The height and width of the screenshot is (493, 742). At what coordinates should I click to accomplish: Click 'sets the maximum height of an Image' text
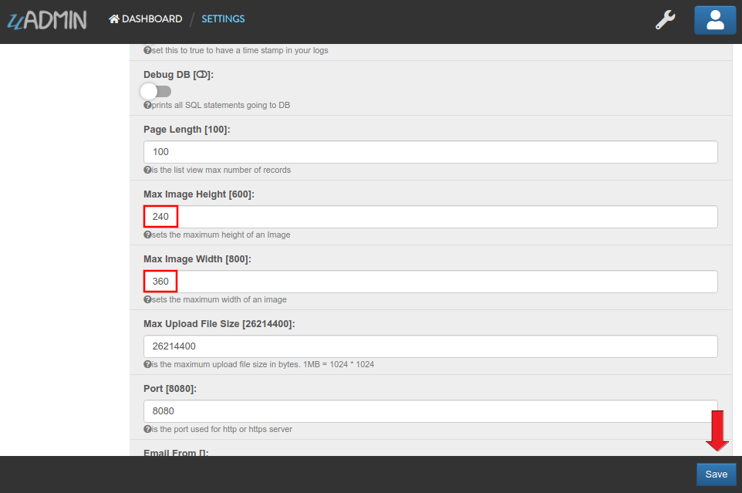(x=221, y=235)
